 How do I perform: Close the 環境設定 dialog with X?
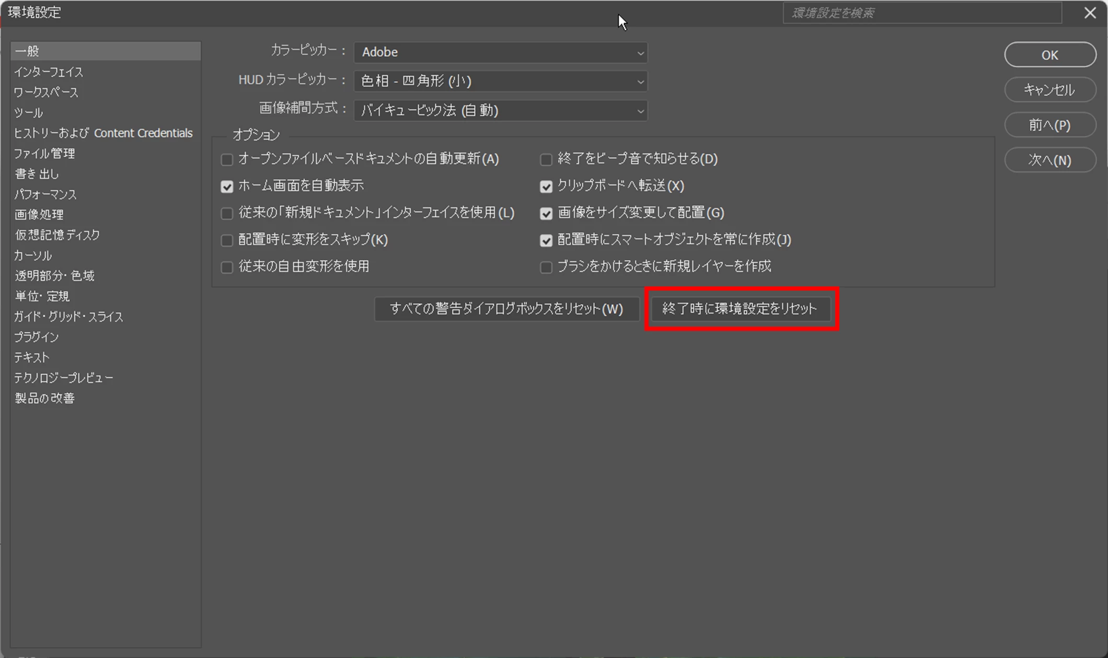(x=1090, y=13)
